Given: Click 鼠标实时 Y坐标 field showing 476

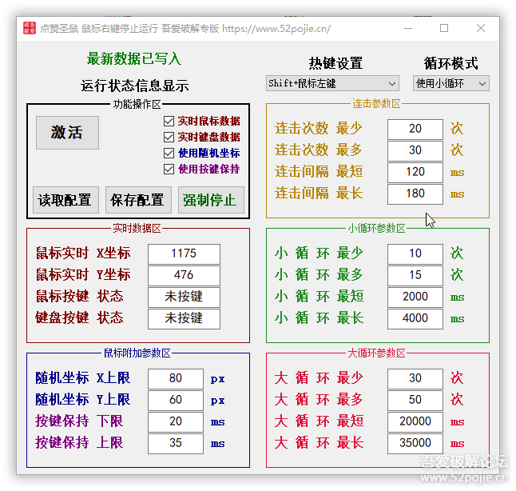Looking at the screenshot, I should 184,275.
